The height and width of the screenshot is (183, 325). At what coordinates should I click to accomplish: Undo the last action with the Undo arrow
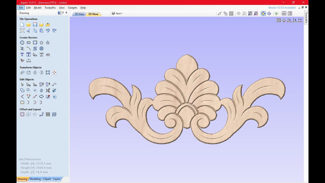[48, 30]
